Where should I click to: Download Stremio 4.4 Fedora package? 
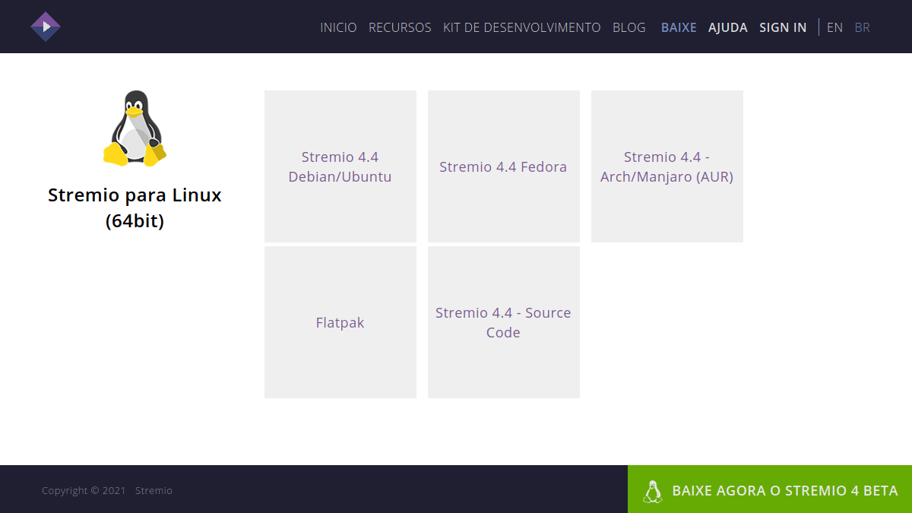pos(504,166)
